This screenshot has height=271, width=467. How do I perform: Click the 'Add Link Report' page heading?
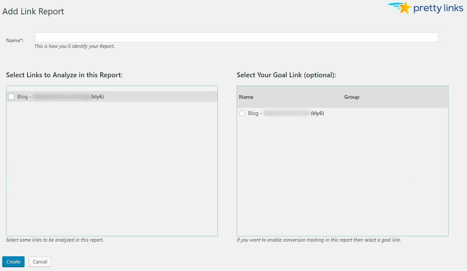click(x=33, y=11)
